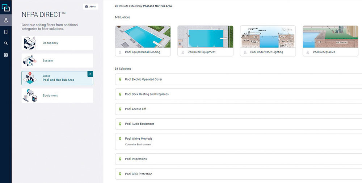Click lightbulb icon beside Pool GFCI Protection
The width and height of the screenshot is (362, 183).
tap(120, 174)
